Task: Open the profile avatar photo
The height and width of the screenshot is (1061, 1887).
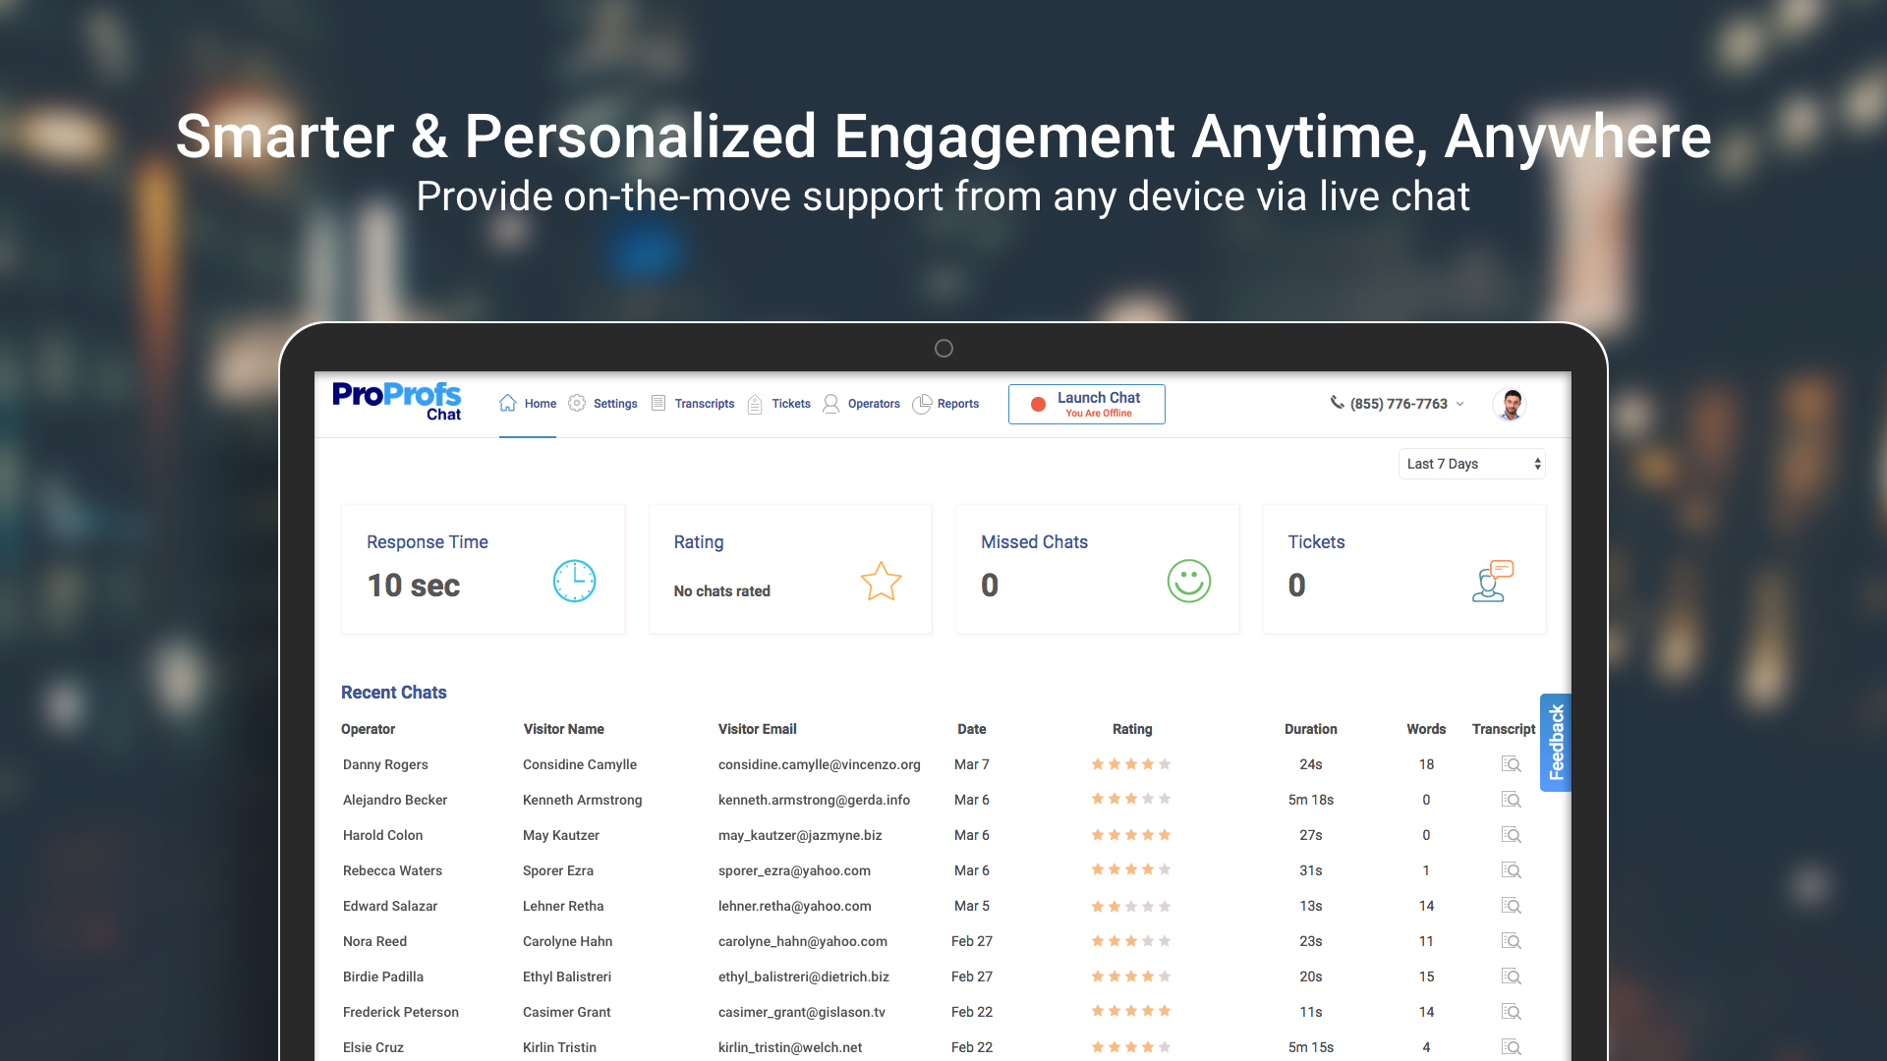Action: click(x=1510, y=404)
